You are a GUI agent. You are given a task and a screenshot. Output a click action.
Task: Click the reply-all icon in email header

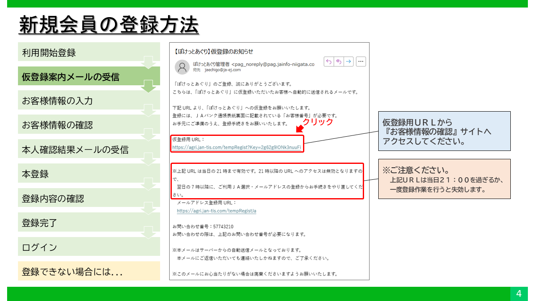(339, 61)
